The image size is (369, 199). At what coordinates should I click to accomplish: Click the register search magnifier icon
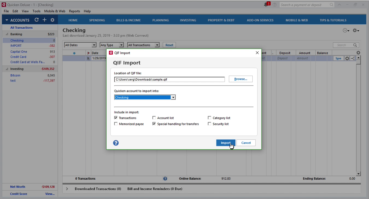click(x=355, y=45)
